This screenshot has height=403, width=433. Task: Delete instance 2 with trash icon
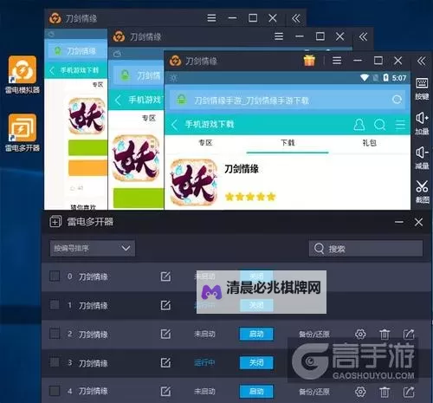(x=385, y=335)
